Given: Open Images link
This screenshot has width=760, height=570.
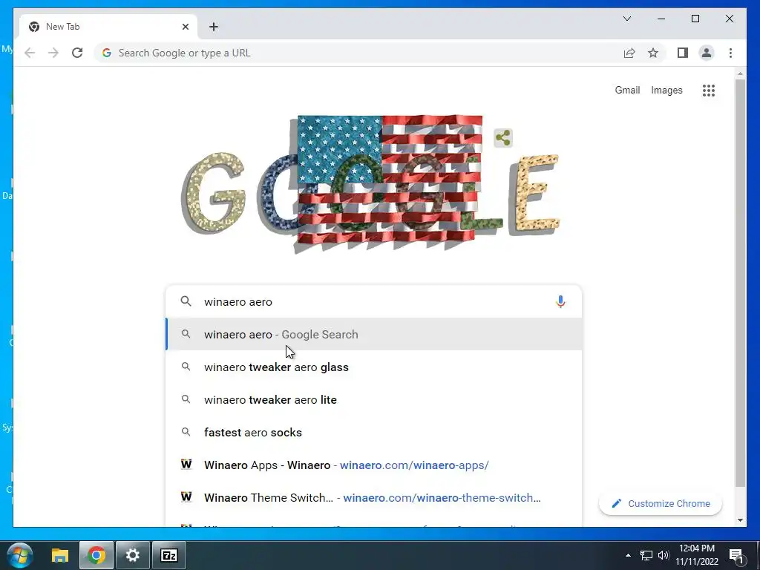Looking at the screenshot, I should pos(666,90).
